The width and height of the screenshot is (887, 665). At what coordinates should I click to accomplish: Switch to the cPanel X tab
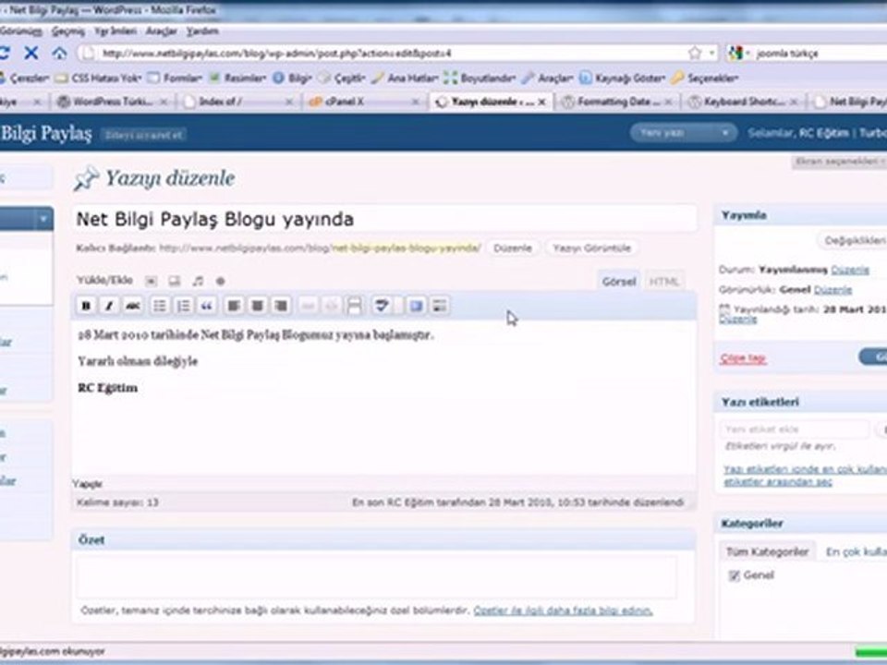(362, 102)
